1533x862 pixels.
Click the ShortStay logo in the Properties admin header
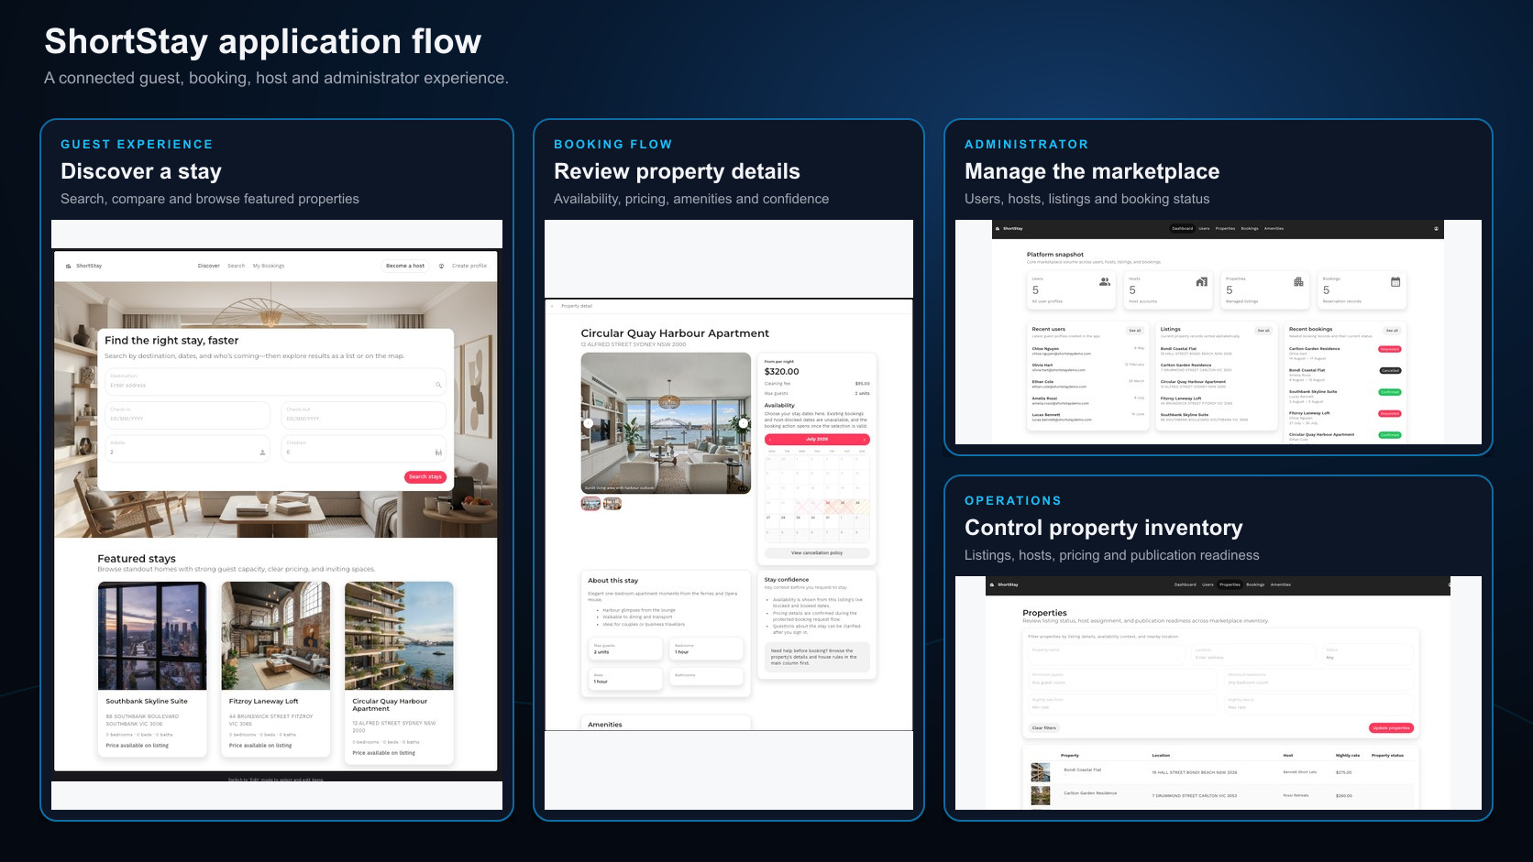1004,584
